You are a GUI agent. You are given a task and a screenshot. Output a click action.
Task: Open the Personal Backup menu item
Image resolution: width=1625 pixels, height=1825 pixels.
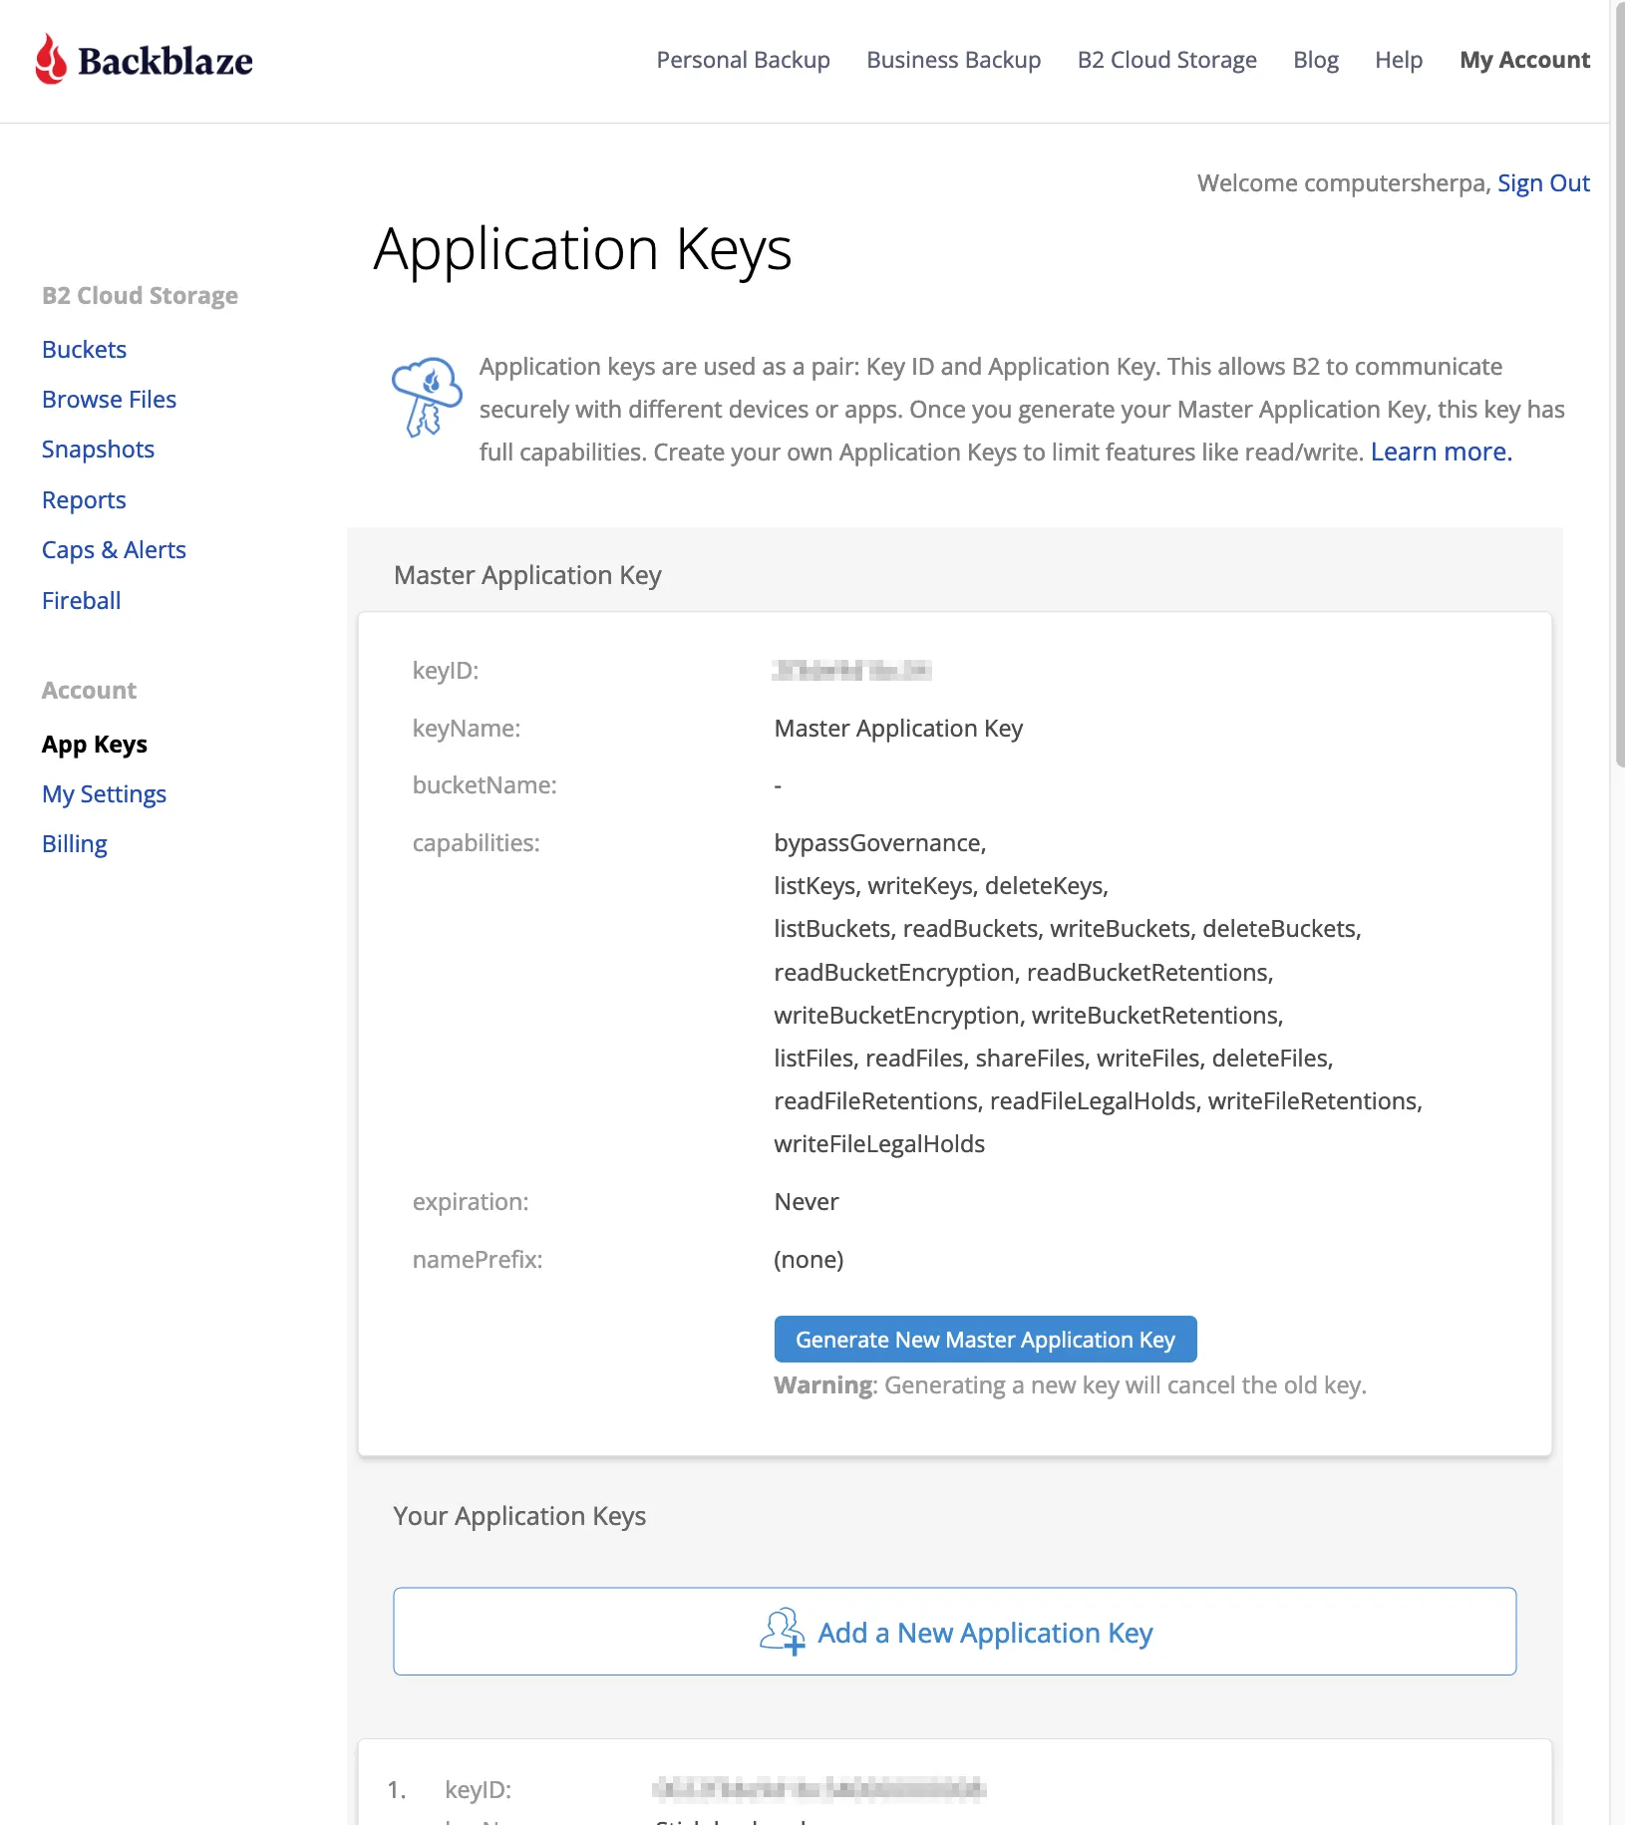[x=743, y=60]
